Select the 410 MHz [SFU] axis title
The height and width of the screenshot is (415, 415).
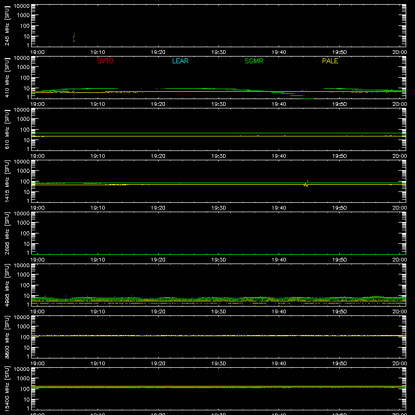pos(7,78)
